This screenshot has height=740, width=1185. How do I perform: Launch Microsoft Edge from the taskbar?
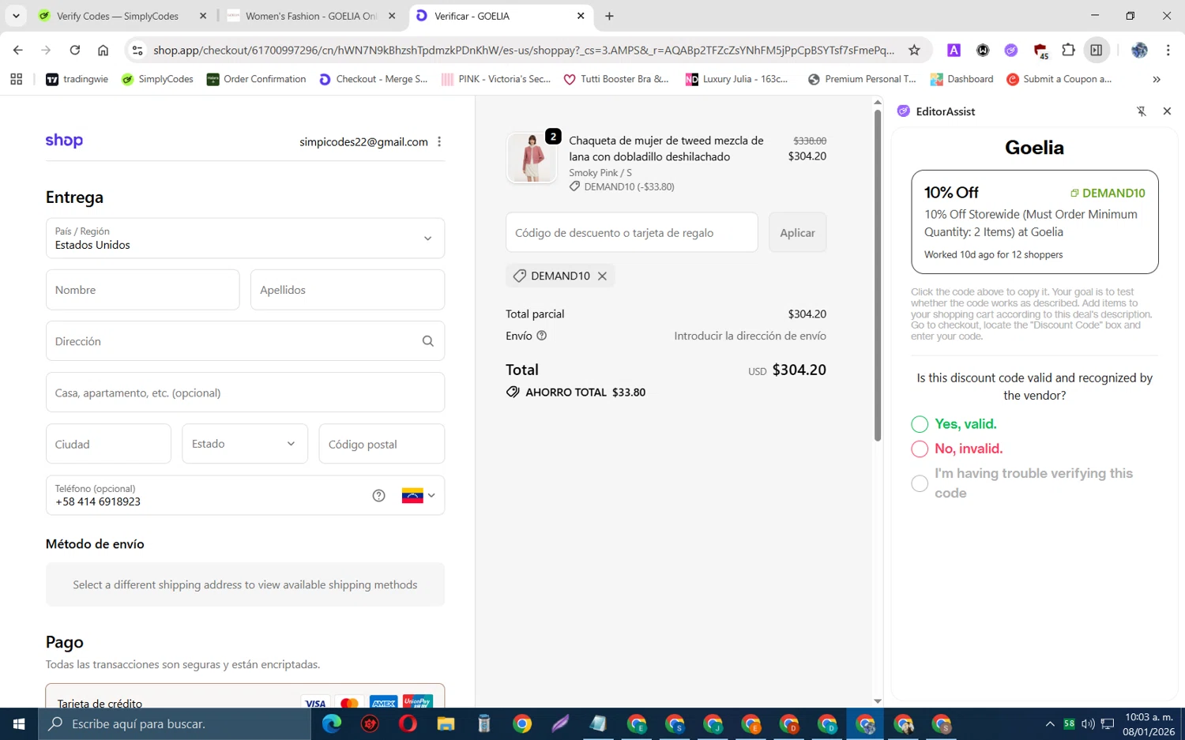tap(332, 723)
